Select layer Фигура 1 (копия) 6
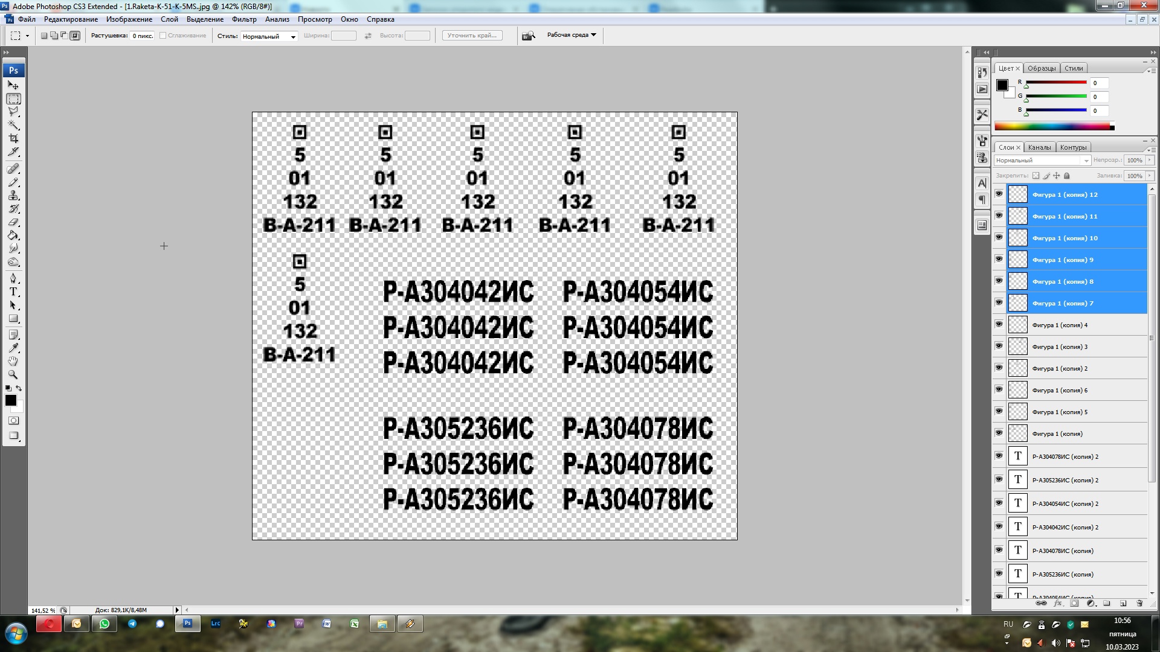 [x=1075, y=390]
